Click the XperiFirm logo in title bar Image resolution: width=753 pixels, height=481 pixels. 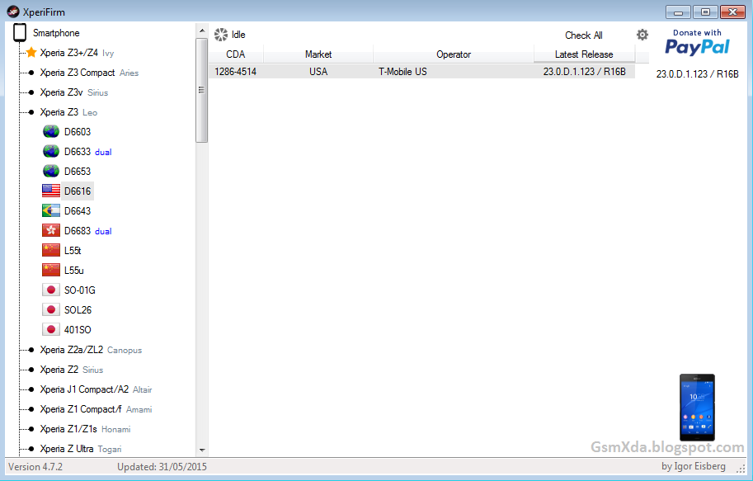[13, 12]
